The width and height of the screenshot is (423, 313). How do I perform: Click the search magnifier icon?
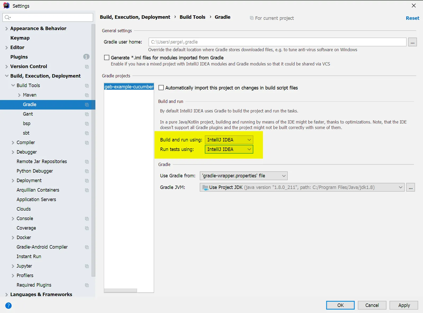point(8,17)
